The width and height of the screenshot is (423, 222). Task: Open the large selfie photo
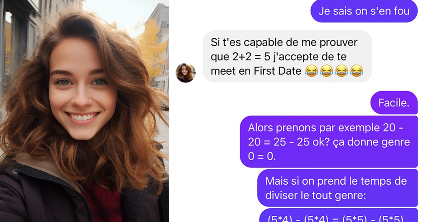tap(84, 111)
